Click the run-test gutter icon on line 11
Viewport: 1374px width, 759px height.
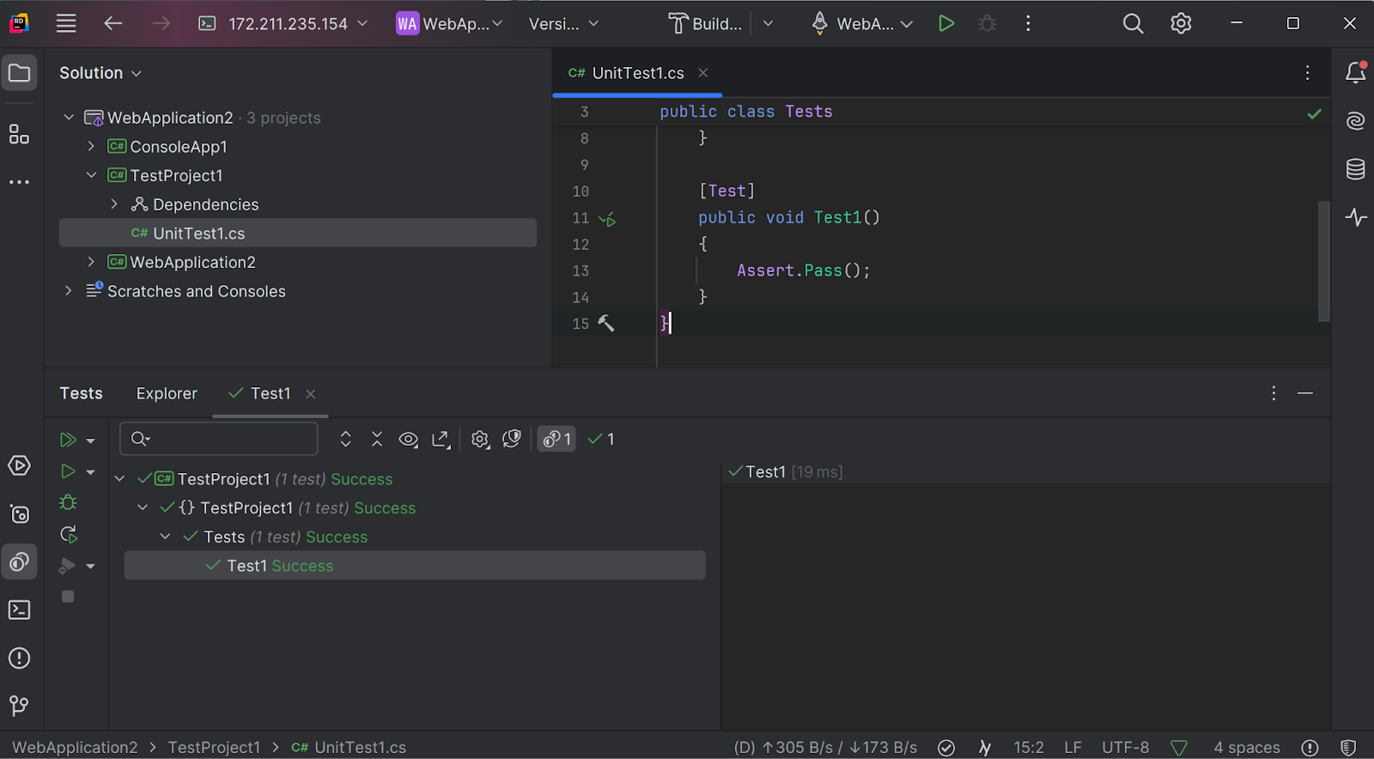tap(607, 219)
